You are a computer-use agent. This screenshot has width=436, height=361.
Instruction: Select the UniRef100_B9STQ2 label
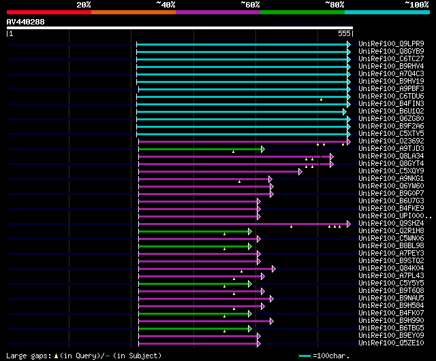(391, 261)
